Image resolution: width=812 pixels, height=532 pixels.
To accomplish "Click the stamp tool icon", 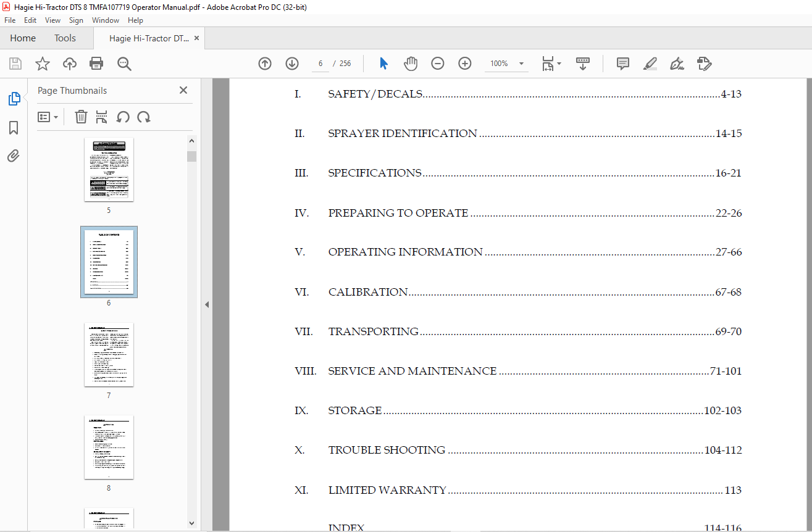I will tap(705, 64).
